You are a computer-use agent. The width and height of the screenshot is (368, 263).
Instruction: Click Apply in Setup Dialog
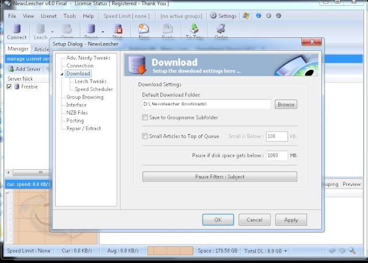pyautogui.click(x=291, y=220)
